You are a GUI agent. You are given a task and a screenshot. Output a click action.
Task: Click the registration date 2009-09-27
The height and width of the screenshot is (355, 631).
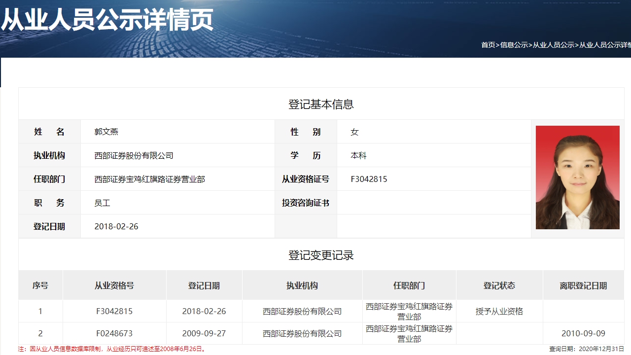pyautogui.click(x=204, y=333)
